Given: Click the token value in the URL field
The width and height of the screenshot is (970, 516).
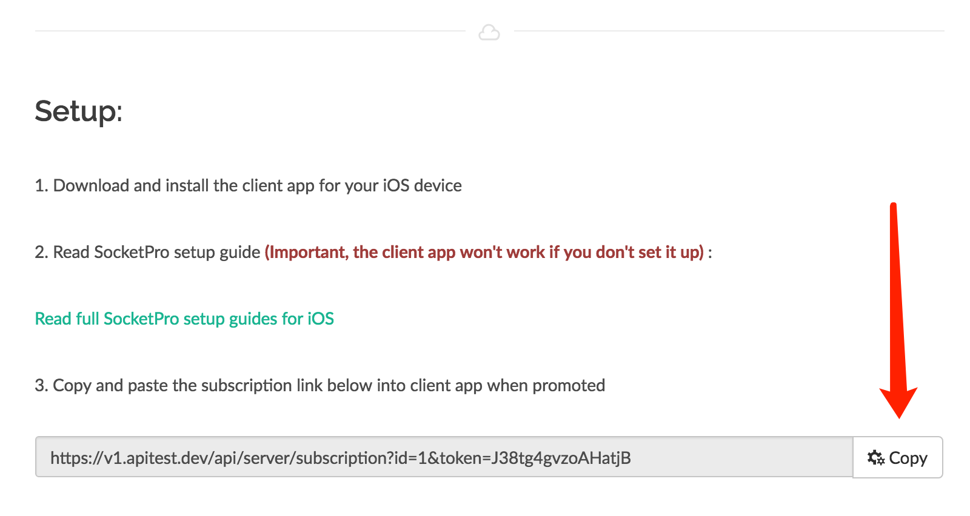Looking at the screenshot, I should pos(561,458).
